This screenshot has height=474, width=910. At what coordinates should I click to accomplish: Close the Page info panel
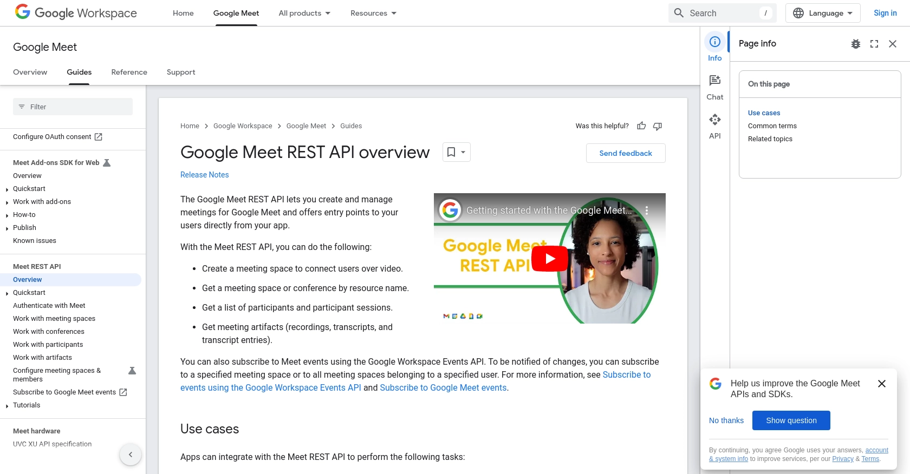pos(893,44)
